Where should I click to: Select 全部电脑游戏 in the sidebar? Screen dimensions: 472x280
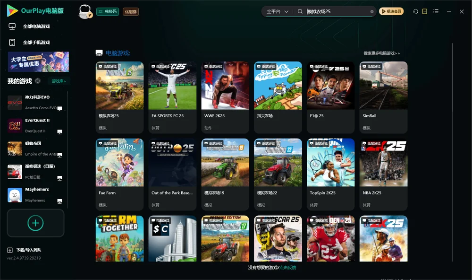click(x=36, y=26)
